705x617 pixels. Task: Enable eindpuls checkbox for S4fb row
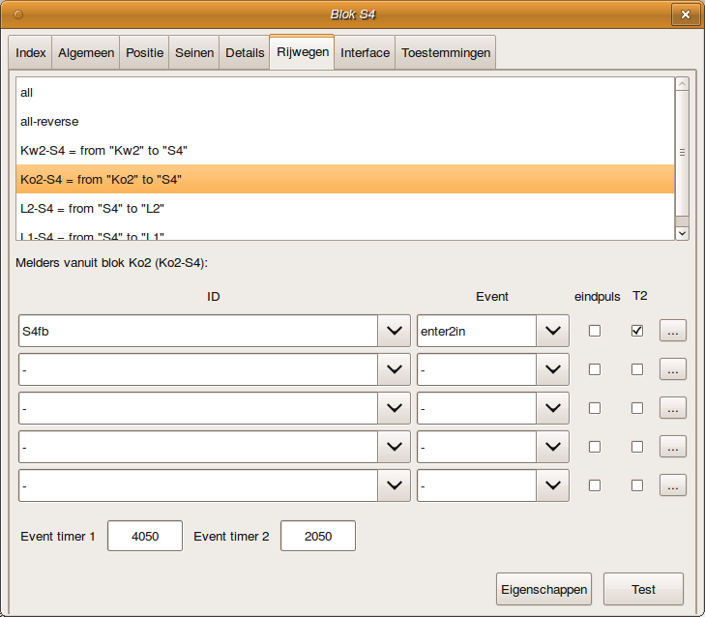(595, 331)
